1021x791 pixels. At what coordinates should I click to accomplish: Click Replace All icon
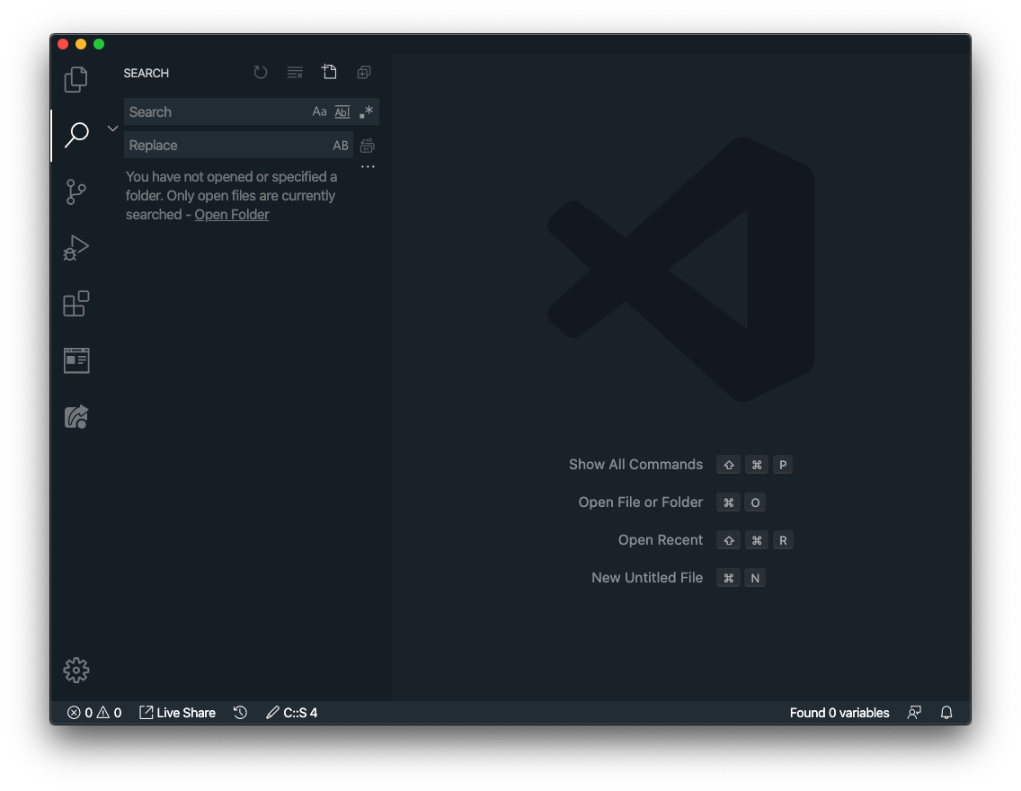point(368,146)
